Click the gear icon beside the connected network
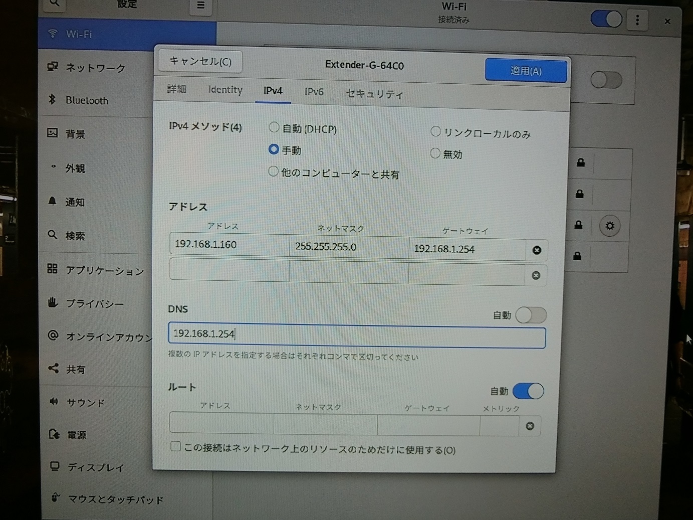 click(x=609, y=226)
